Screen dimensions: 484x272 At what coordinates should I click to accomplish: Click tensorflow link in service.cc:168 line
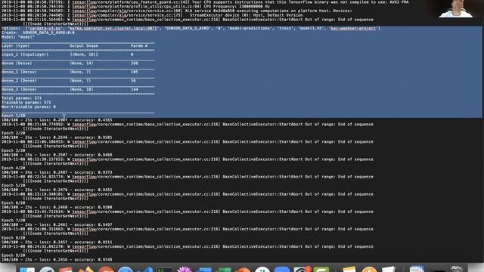coord(84,11)
